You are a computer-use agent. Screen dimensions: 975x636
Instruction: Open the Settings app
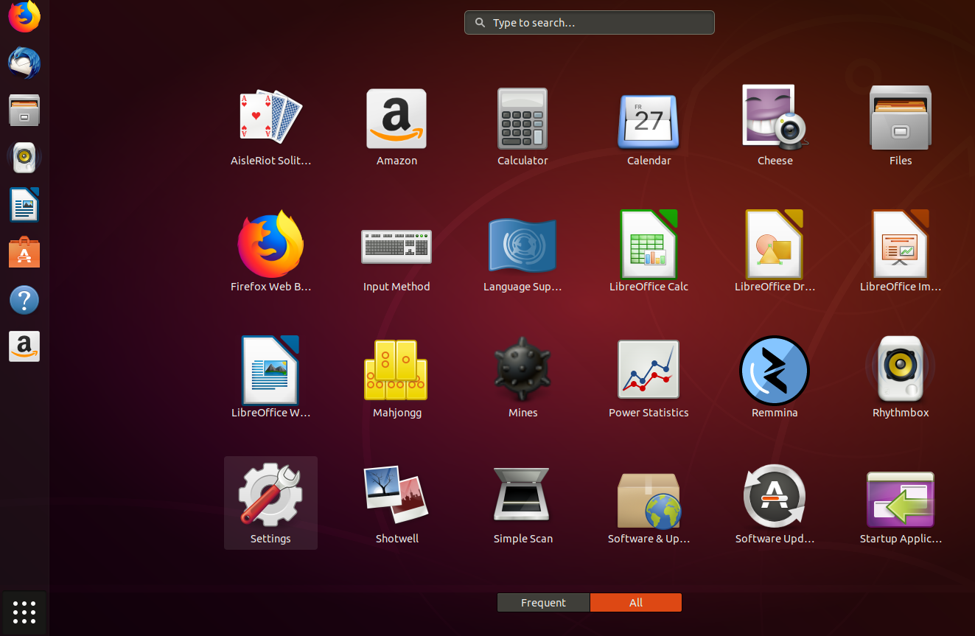click(270, 503)
